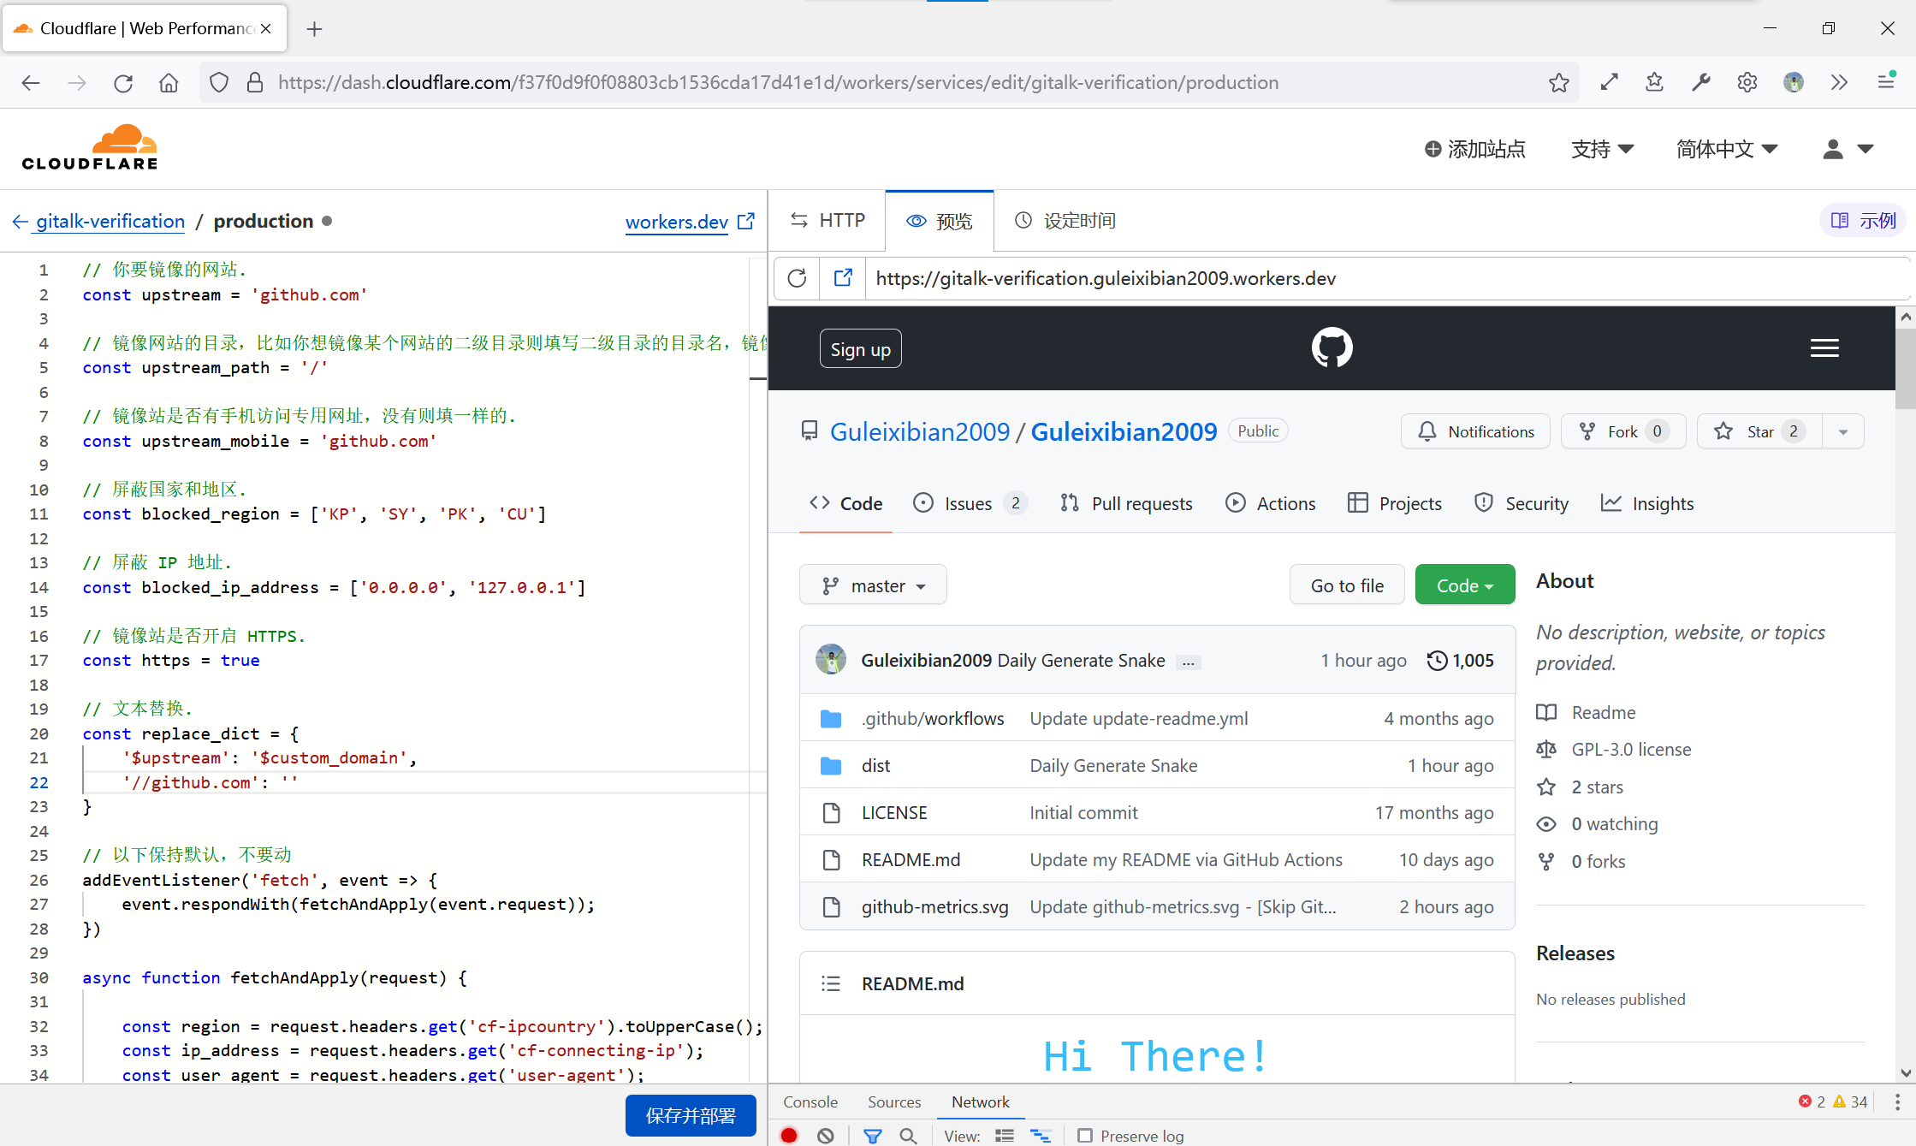Click the DevTools kebab menu icon
Screen dimensions: 1916x1146
(1897, 1101)
